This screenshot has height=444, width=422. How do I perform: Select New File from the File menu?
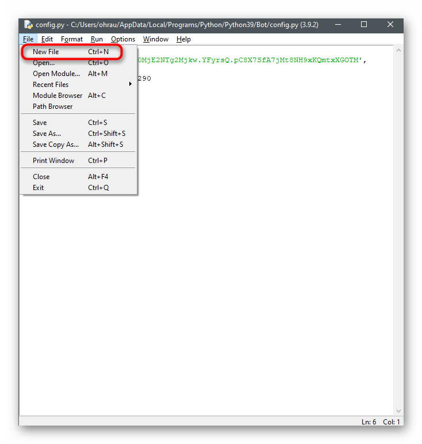(46, 52)
